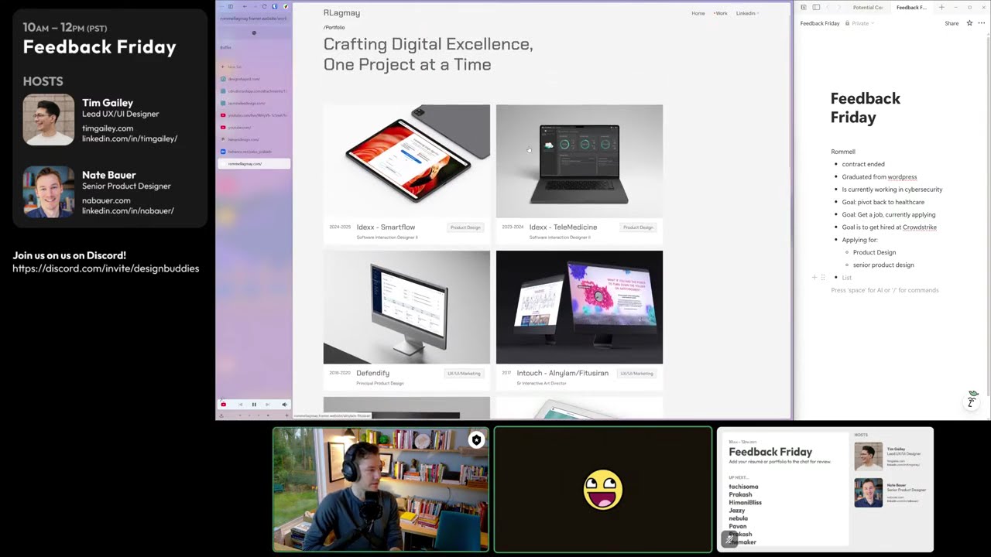
Task: Click the underlined 'wordpress' word in Notion
Action: tap(902, 176)
